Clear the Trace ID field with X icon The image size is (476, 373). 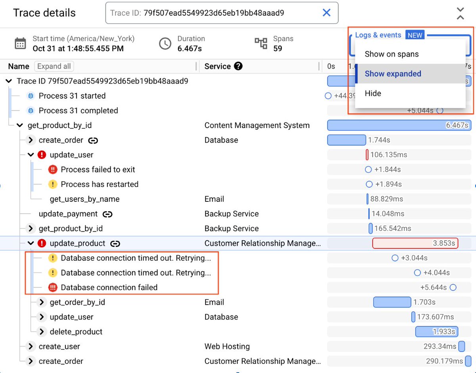pyautogui.click(x=326, y=13)
